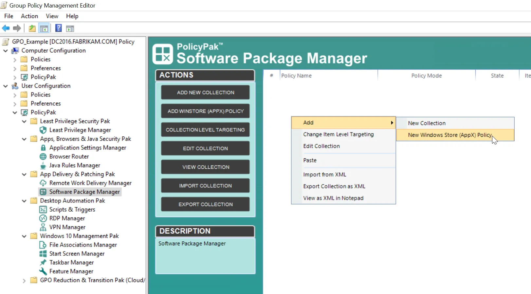Image resolution: width=531 pixels, height=294 pixels.
Task: Open the Action menu
Action: tap(29, 16)
